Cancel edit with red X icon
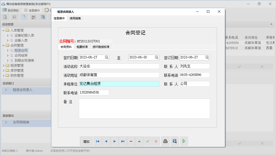 [x=156, y=141]
